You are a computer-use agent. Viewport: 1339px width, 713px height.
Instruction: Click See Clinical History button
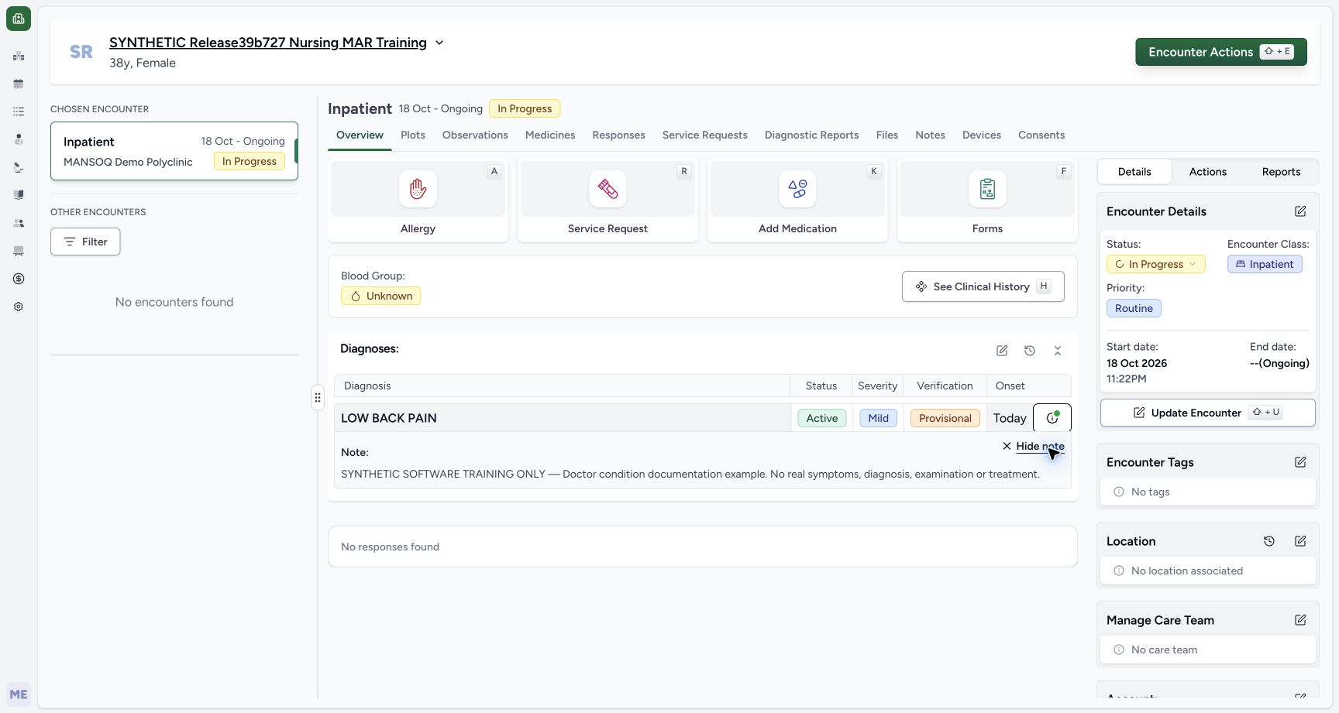983,286
